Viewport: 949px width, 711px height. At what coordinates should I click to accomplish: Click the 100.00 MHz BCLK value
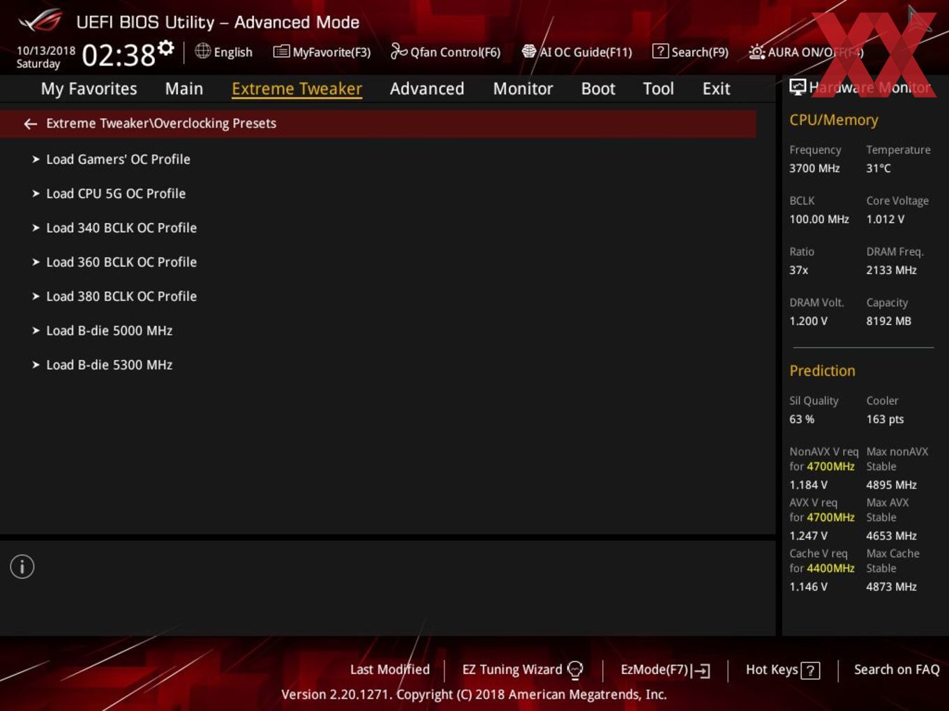819,219
